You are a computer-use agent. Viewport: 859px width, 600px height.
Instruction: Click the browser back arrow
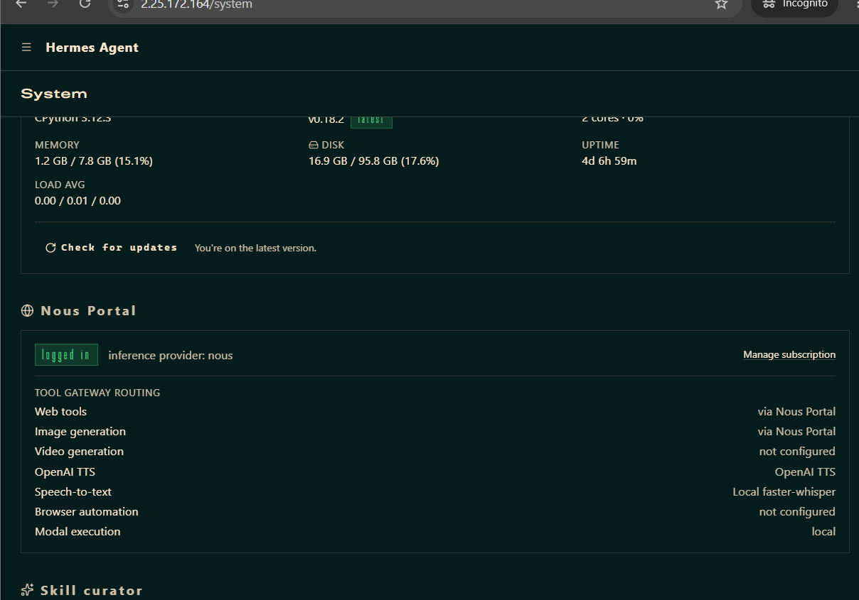point(21,4)
